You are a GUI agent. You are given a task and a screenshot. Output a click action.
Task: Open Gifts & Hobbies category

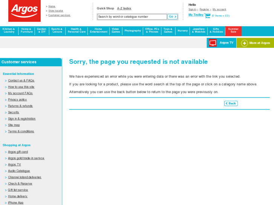[x=216, y=30]
